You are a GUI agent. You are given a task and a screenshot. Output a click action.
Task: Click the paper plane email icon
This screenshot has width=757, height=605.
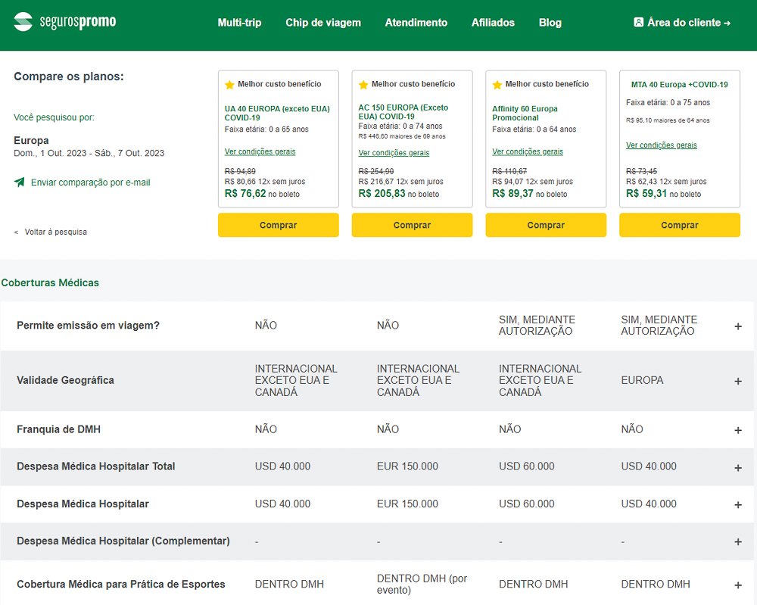19,182
